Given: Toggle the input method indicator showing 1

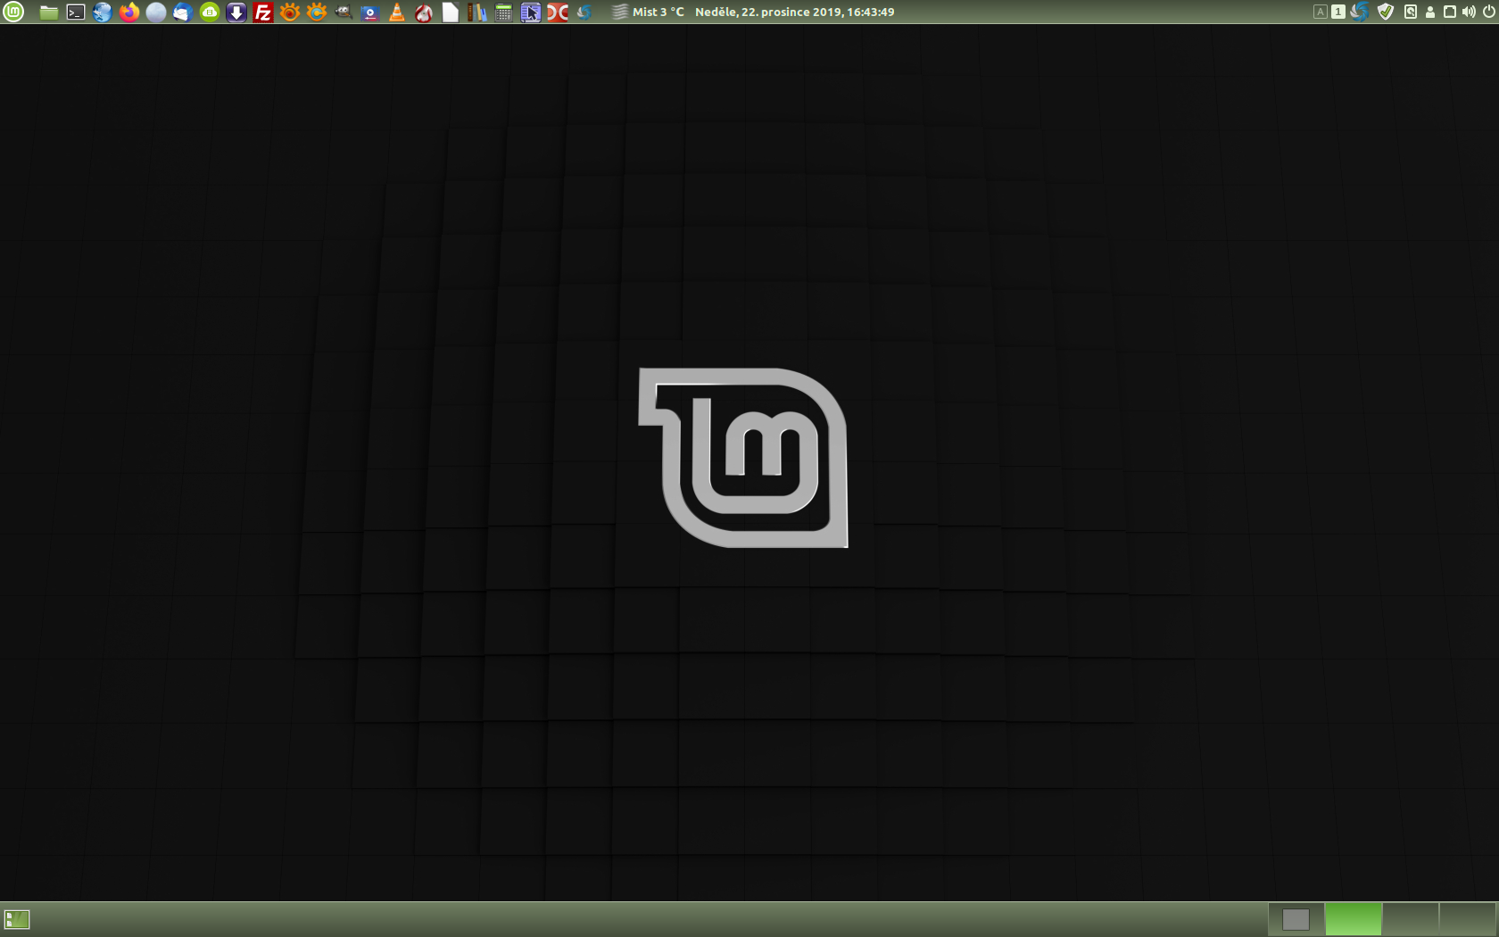Looking at the screenshot, I should 1338,12.
